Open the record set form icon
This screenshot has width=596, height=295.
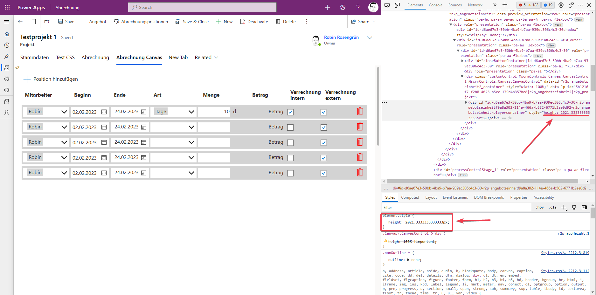[34, 22]
